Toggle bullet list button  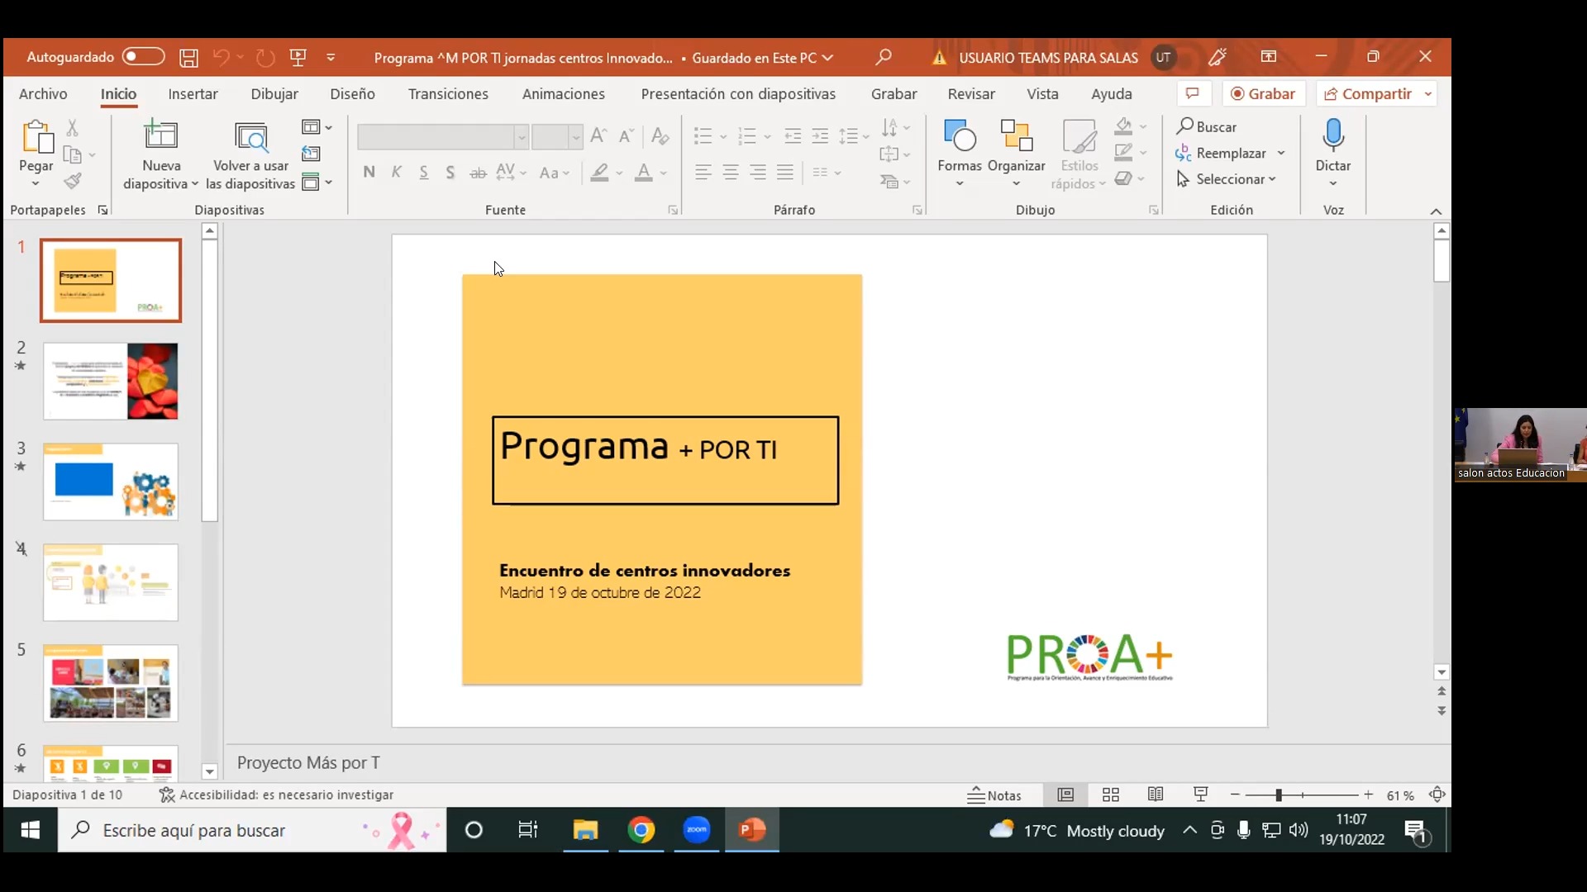coord(703,136)
